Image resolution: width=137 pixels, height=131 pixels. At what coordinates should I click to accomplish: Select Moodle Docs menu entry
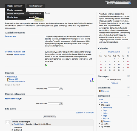34,17
